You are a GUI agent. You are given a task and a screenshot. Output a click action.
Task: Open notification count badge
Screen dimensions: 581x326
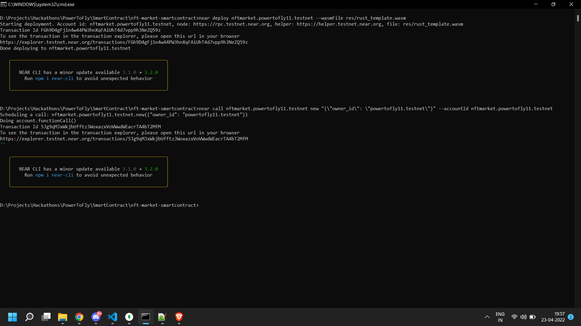(x=571, y=317)
